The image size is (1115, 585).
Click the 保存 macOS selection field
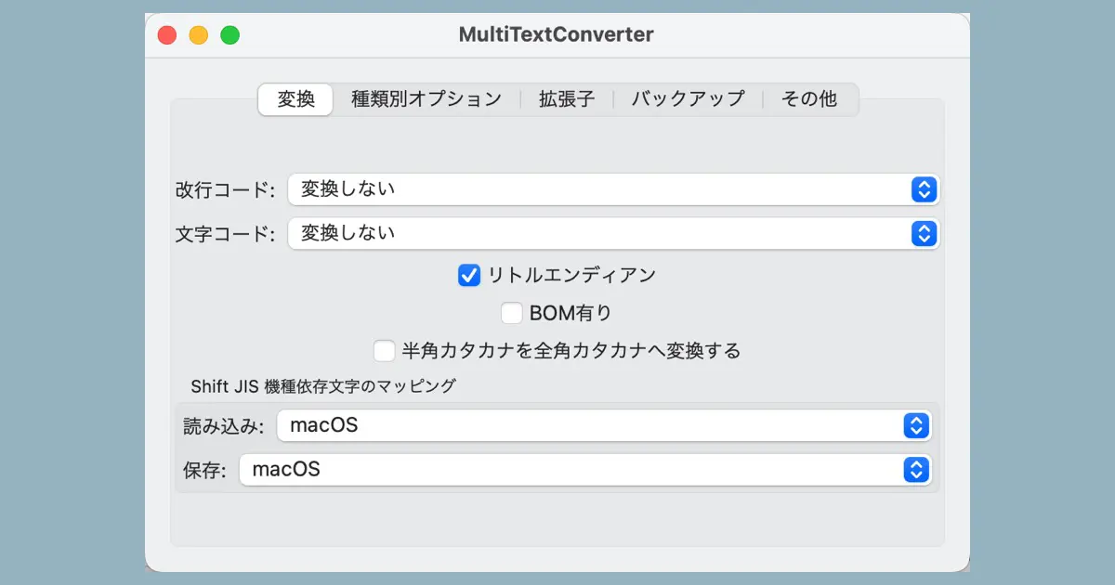[585, 470]
